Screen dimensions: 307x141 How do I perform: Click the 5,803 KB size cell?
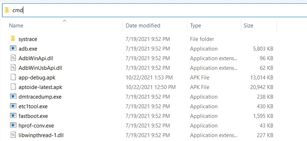click(263, 49)
